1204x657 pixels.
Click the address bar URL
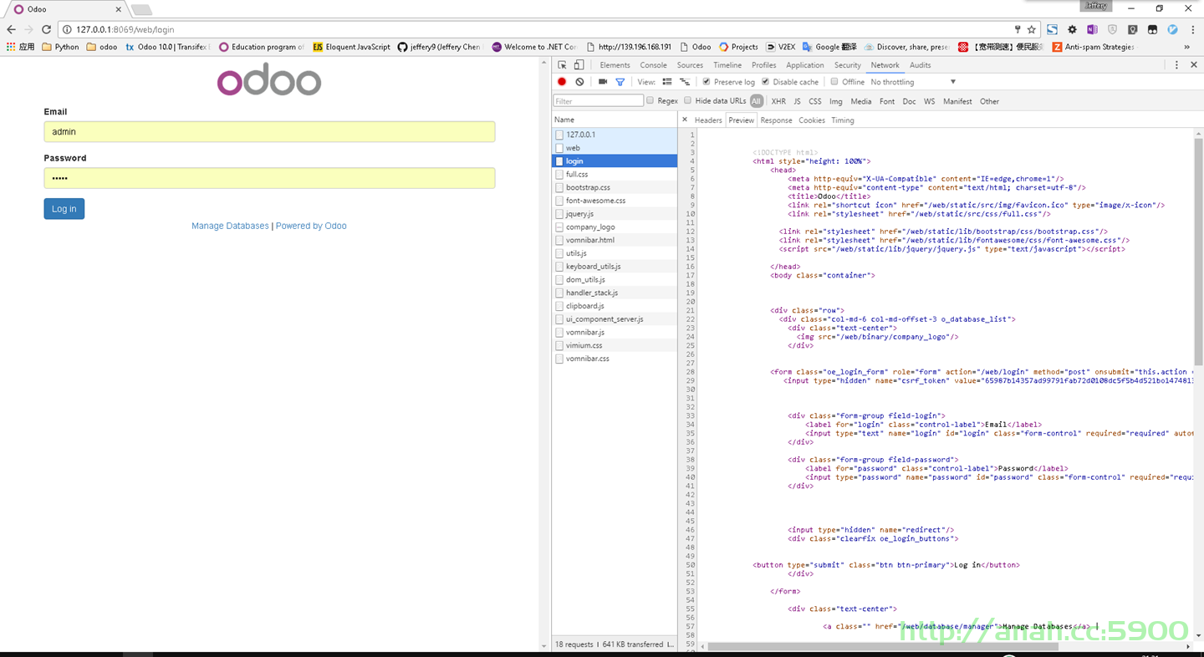(125, 29)
